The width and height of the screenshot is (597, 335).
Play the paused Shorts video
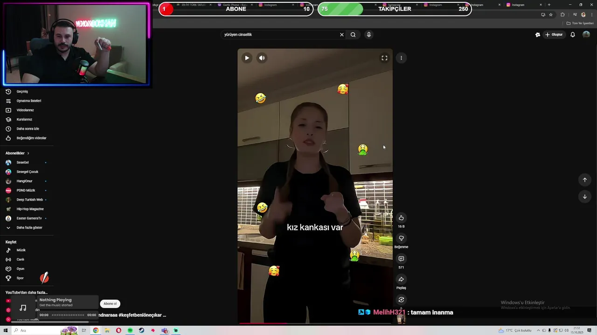[x=247, y=58]
